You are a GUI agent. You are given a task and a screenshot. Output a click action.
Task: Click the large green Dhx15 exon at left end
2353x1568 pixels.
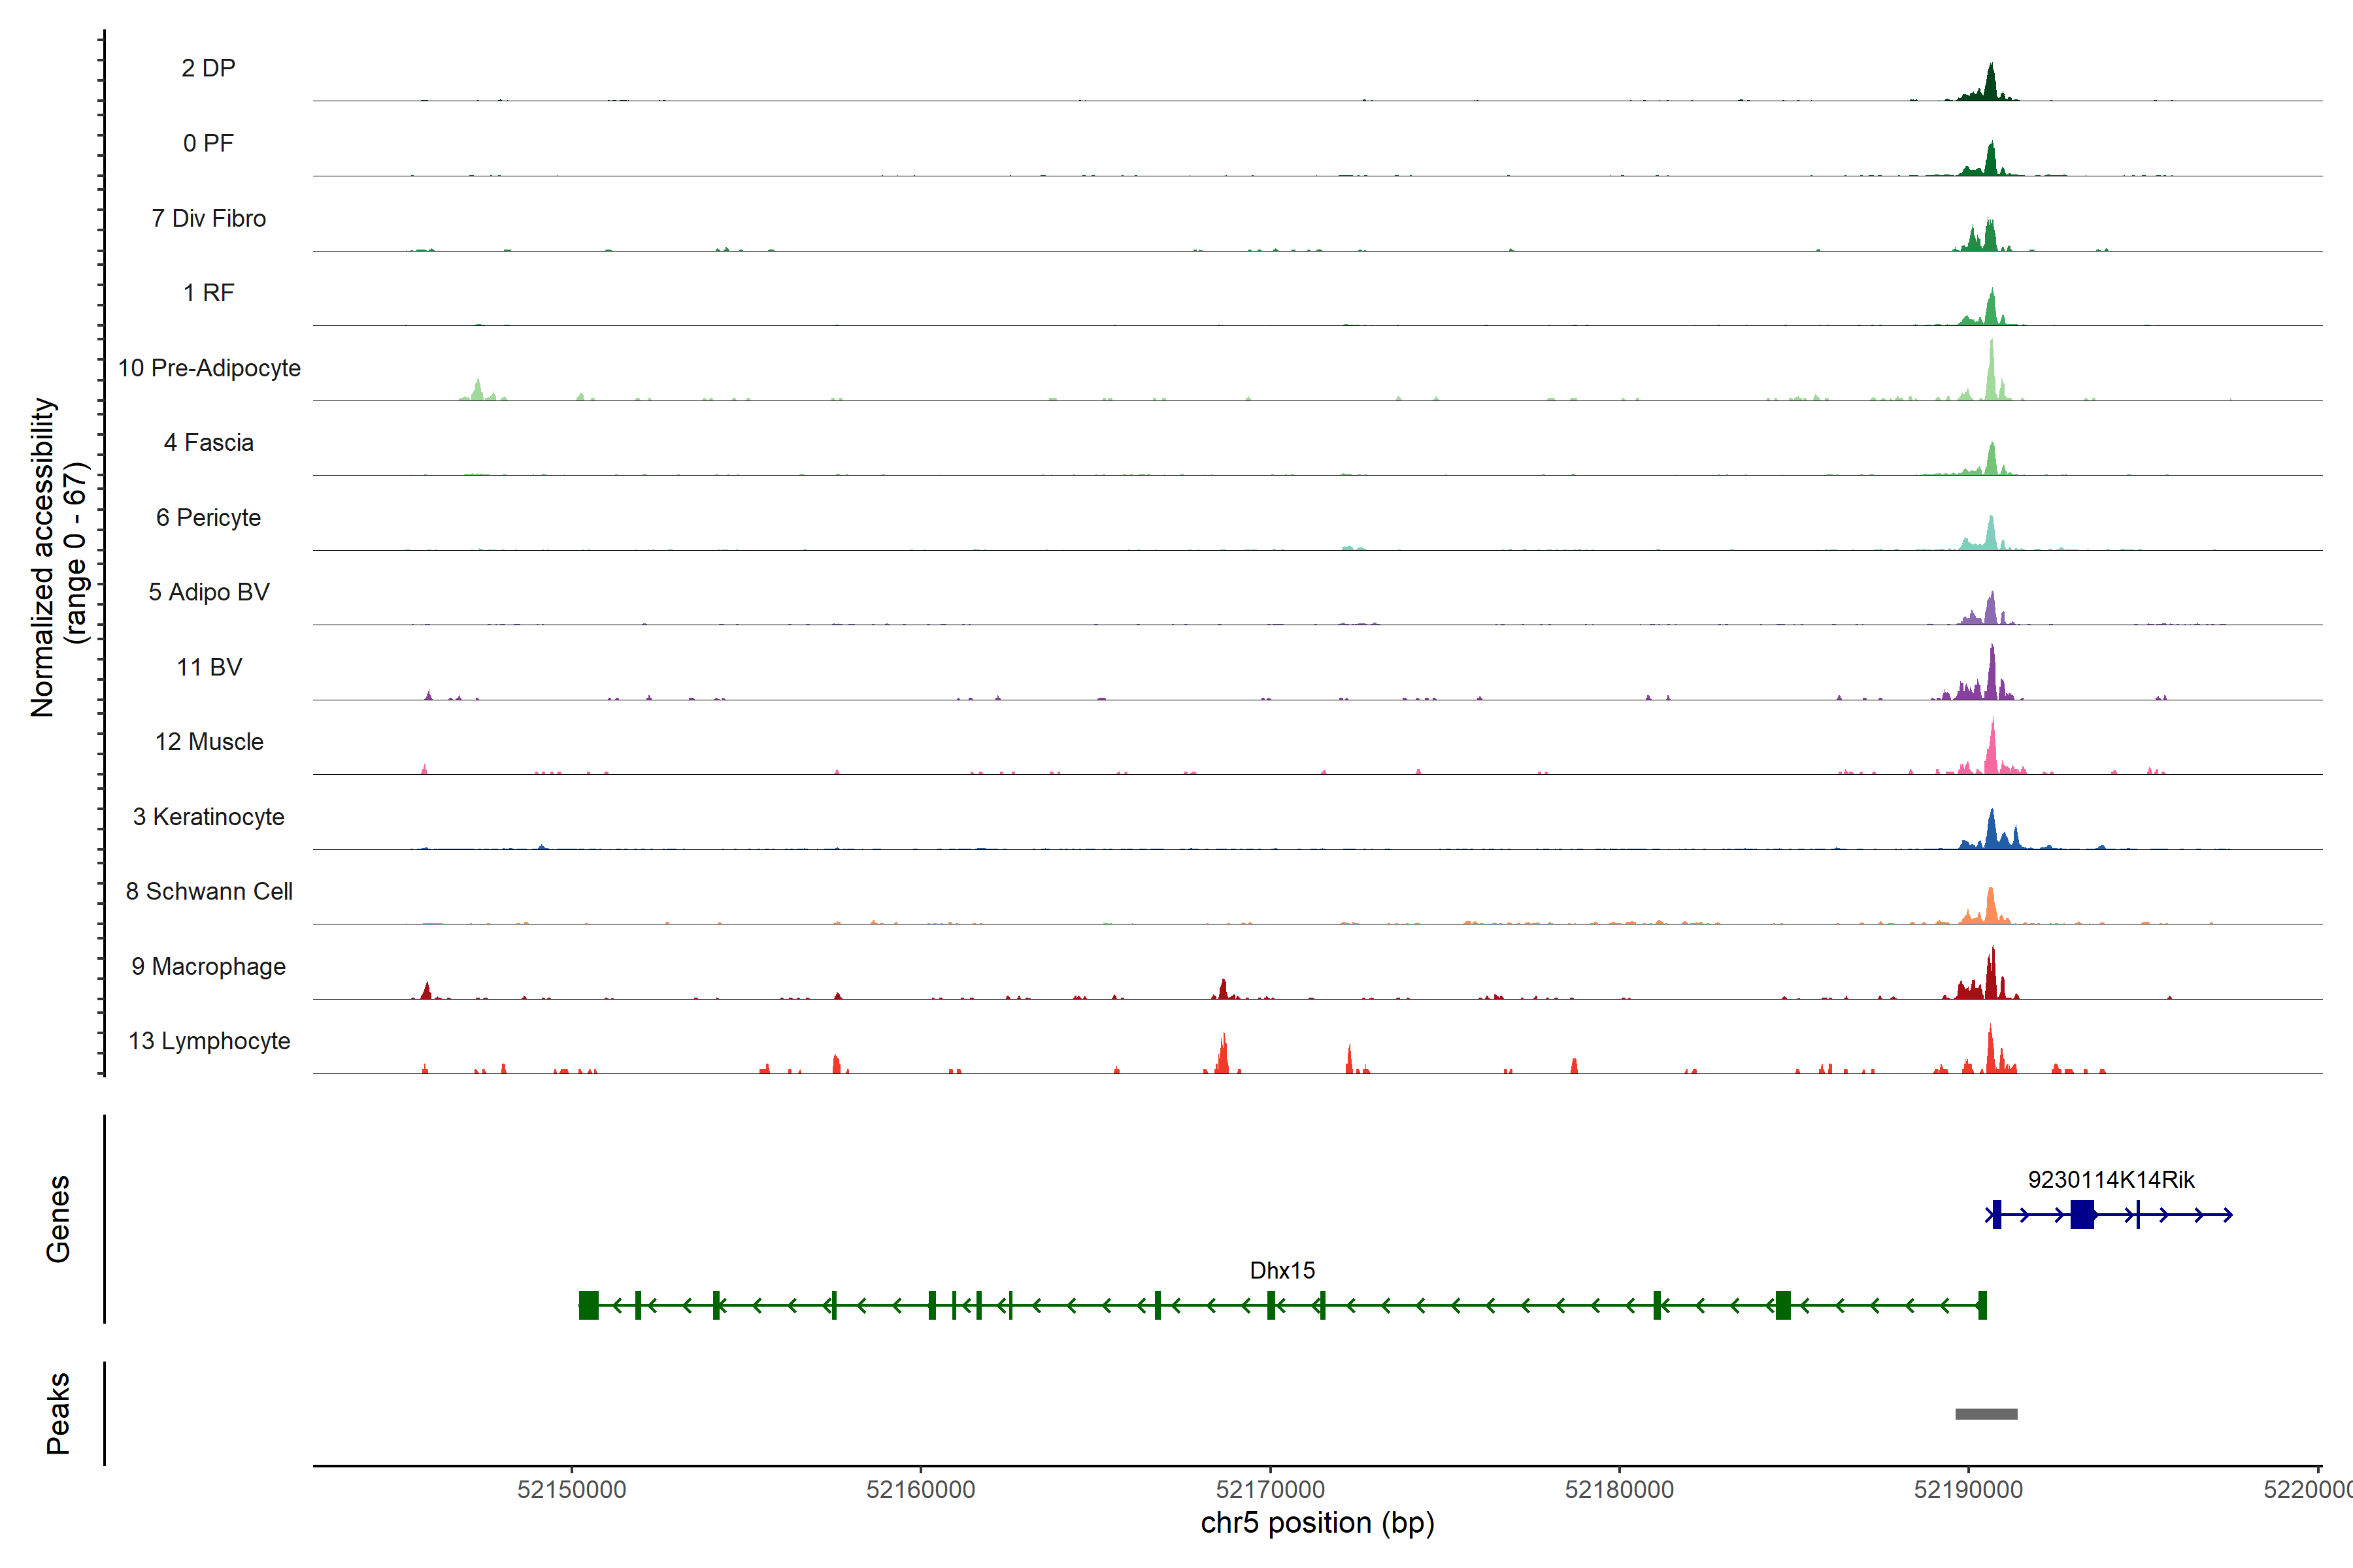[588, 1305]
